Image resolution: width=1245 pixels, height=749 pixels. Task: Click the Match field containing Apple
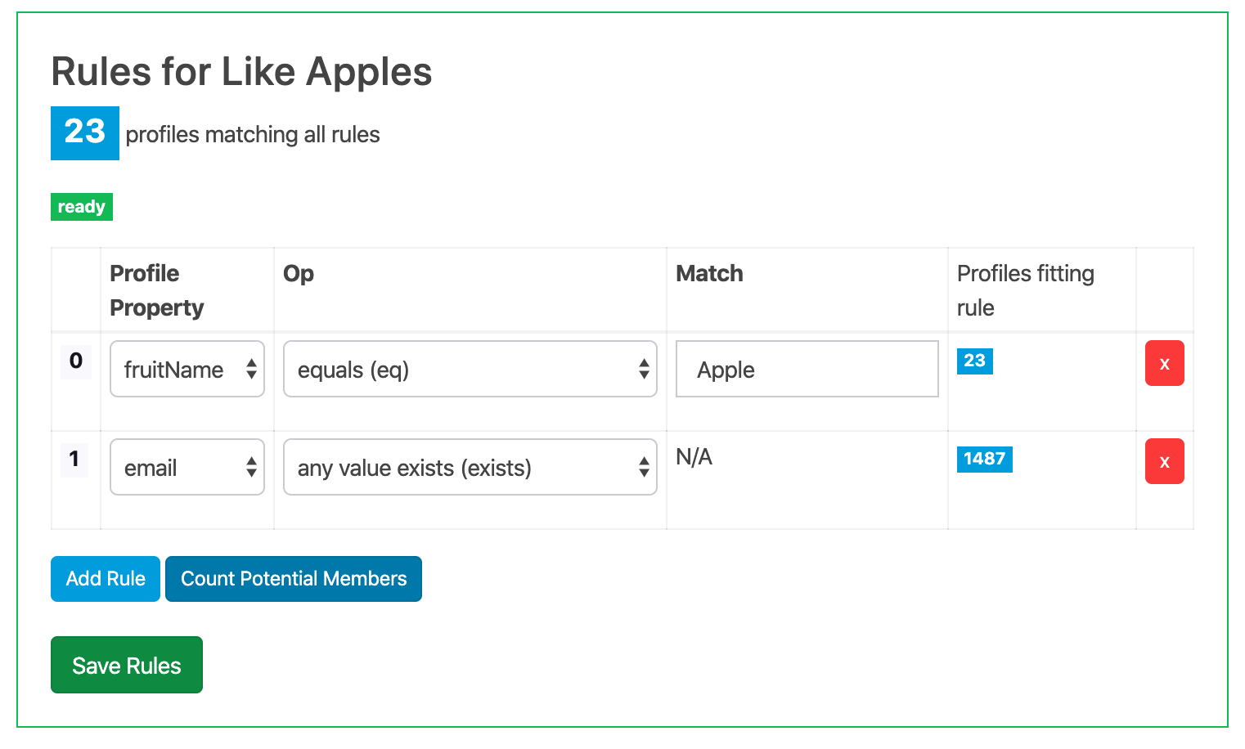tap(807, 369)
